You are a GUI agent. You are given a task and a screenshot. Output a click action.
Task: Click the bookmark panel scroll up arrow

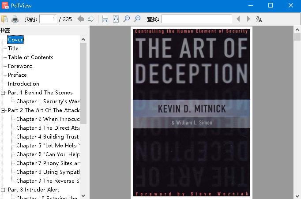pos(83,39)
